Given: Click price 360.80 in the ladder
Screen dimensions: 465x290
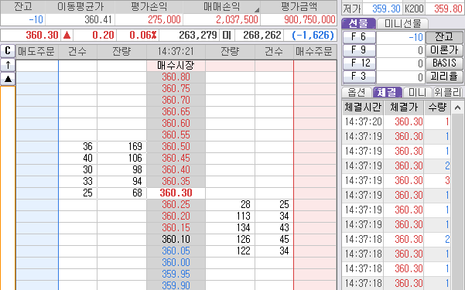Looking at the screenshot, I should point(176,77).
